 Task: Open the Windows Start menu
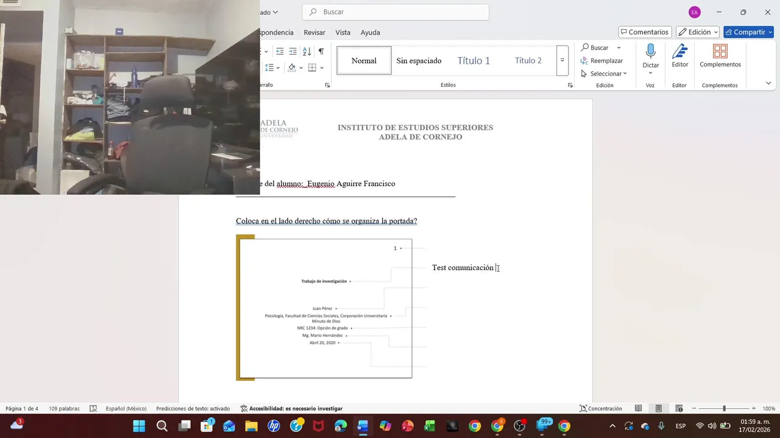pos(139,426)
